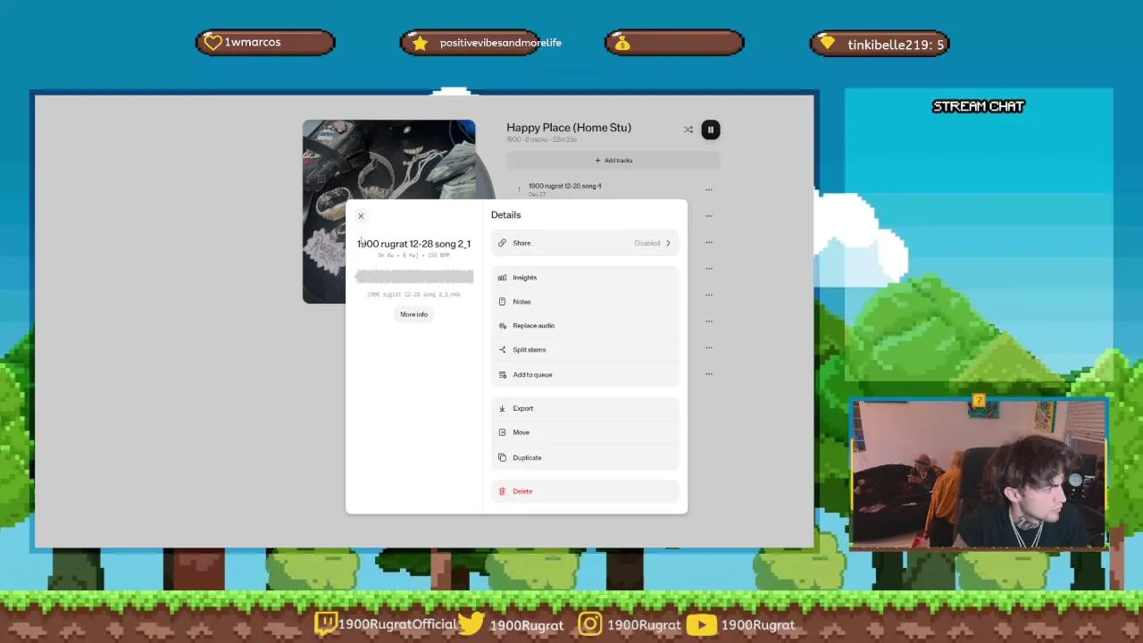Close the track Details dialog
This screenshot has height=643, width=1143.
tap(361, 216)
